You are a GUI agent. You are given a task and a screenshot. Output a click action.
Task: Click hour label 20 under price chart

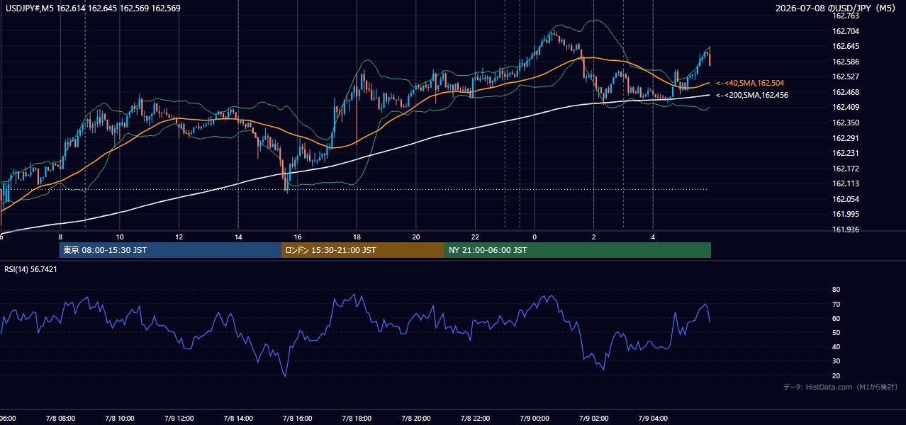point(416,237)
